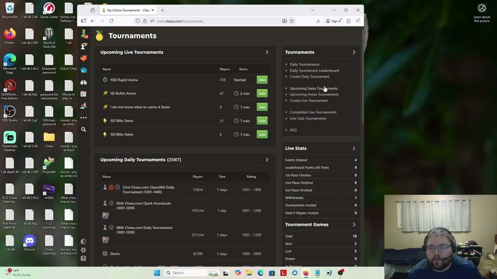
Task: Click the Firefox sidebar toggle icon
Action: [83, 21]
